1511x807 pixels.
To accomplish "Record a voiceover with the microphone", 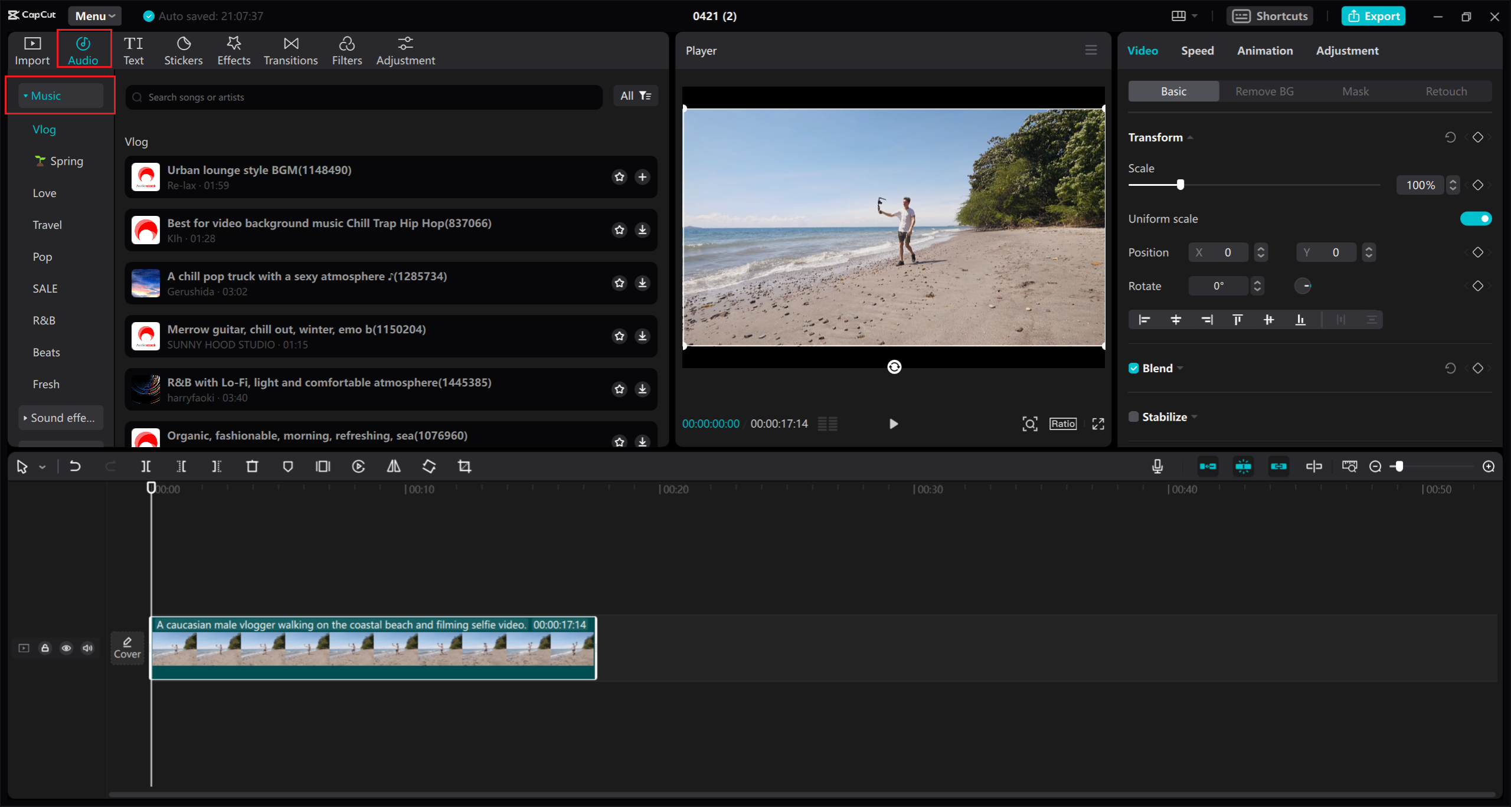I will (1157, 466).
